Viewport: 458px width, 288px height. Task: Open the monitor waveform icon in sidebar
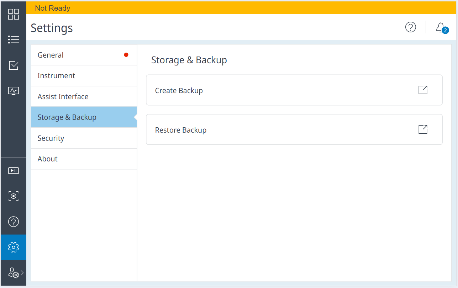pos(14,91)
